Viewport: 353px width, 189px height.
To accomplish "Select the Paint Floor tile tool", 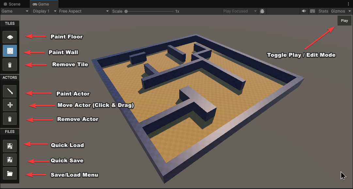I will [10, 37].
